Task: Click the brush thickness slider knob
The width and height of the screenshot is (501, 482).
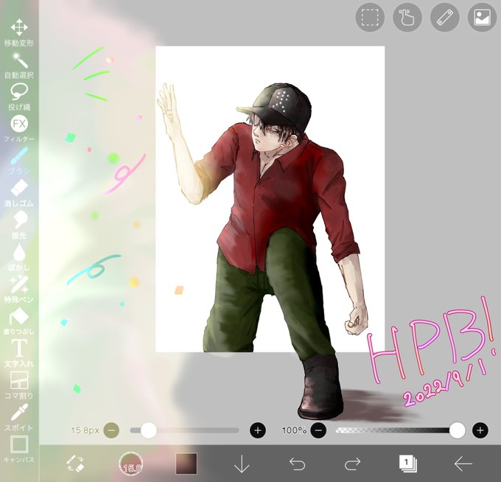Action: [x=149, y=430]
